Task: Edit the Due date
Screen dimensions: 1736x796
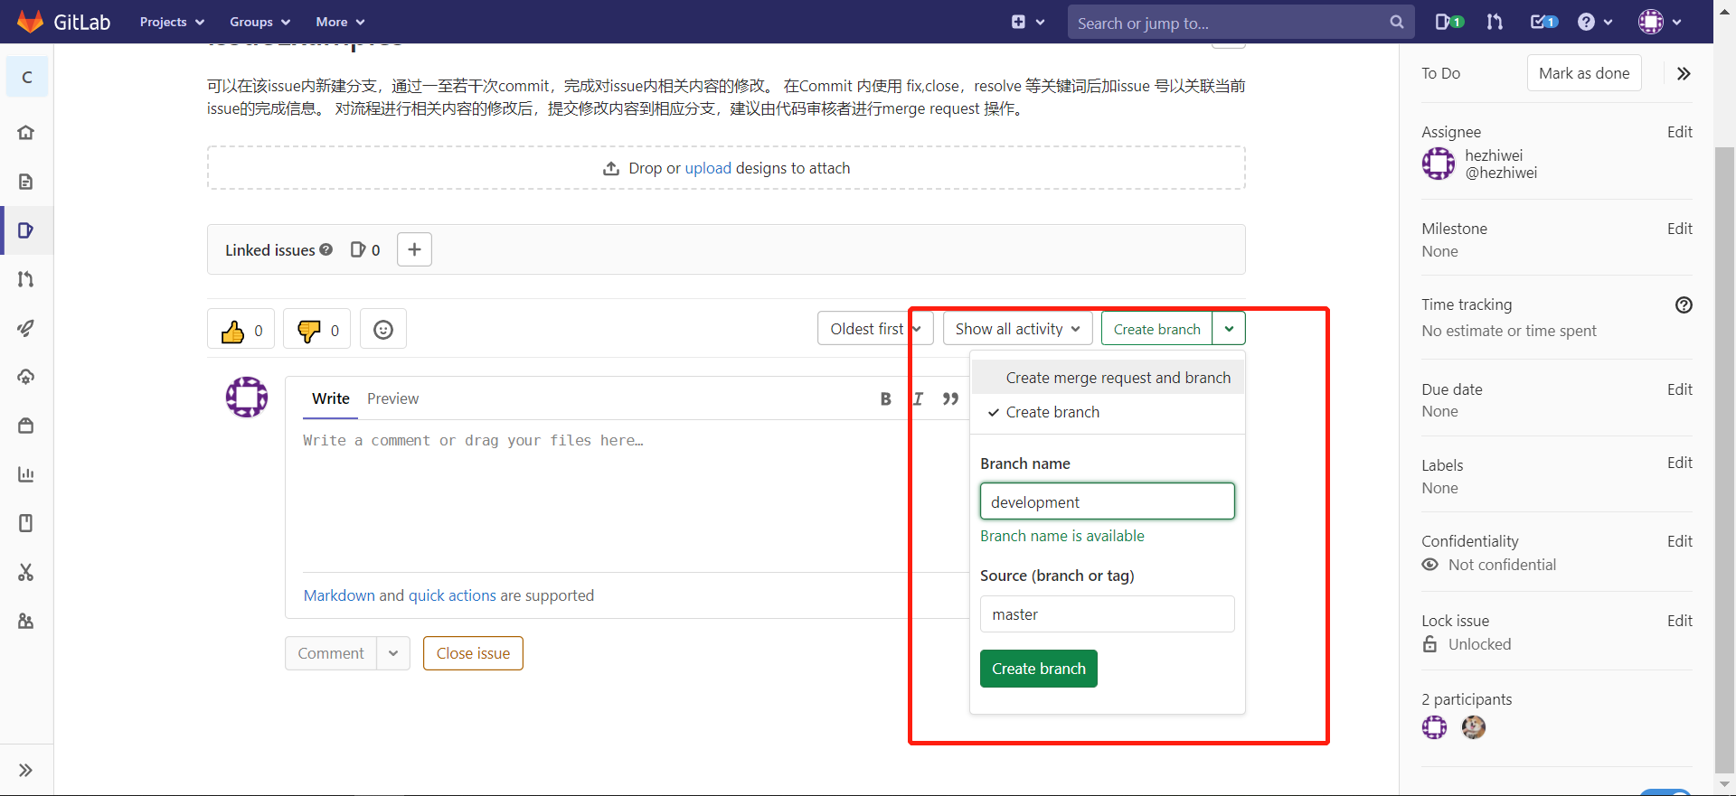Action: click(x=1679, y=389)
